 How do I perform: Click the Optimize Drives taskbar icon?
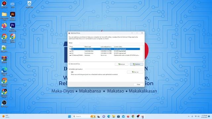click(143, 116)
